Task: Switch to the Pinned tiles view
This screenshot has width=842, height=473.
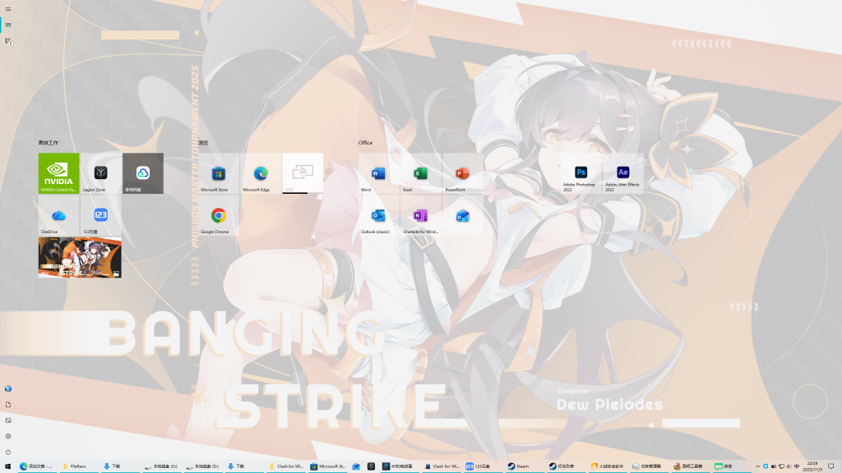Action: click(x=8, y=25)
